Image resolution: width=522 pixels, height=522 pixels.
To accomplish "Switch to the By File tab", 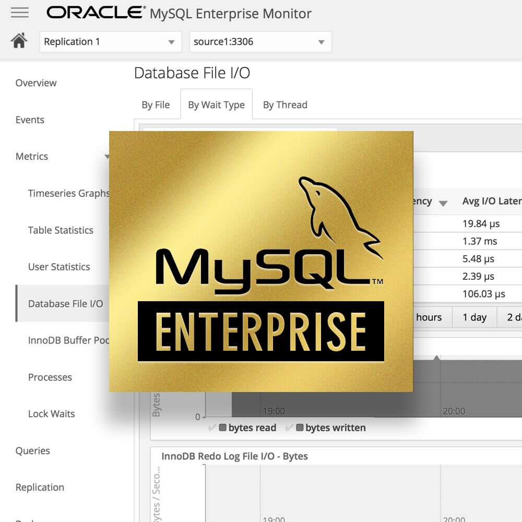I will [x=156, y=105].
